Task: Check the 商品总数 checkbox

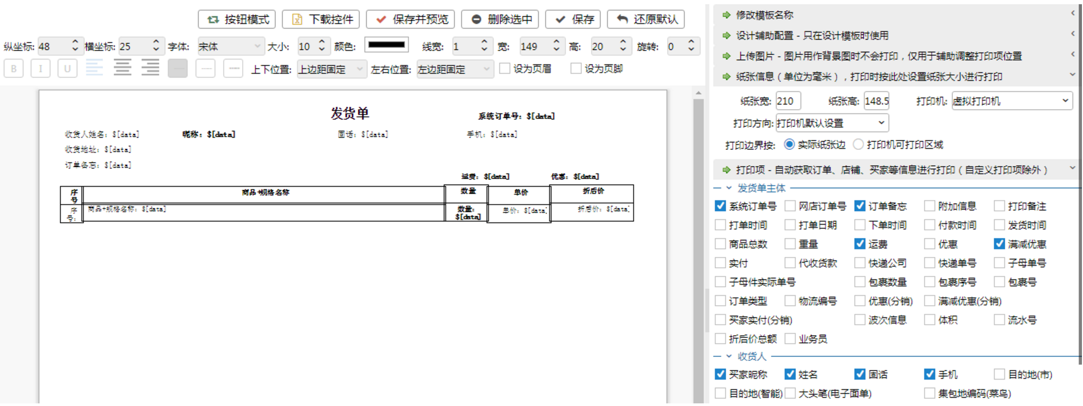Action: 720,244
